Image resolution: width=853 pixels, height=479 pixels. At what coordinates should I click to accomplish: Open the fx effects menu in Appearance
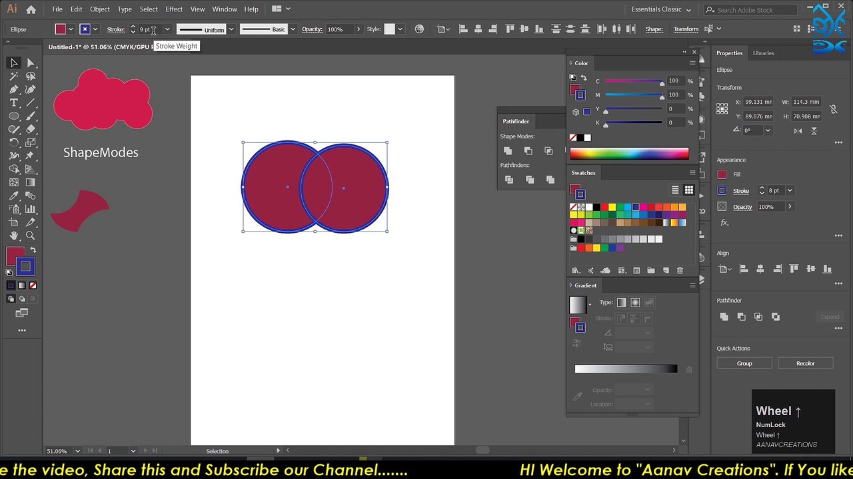[724, 223]
